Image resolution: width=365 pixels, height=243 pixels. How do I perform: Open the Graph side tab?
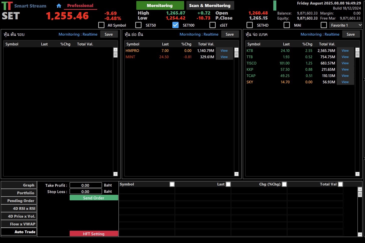click(x=19, y=185)
